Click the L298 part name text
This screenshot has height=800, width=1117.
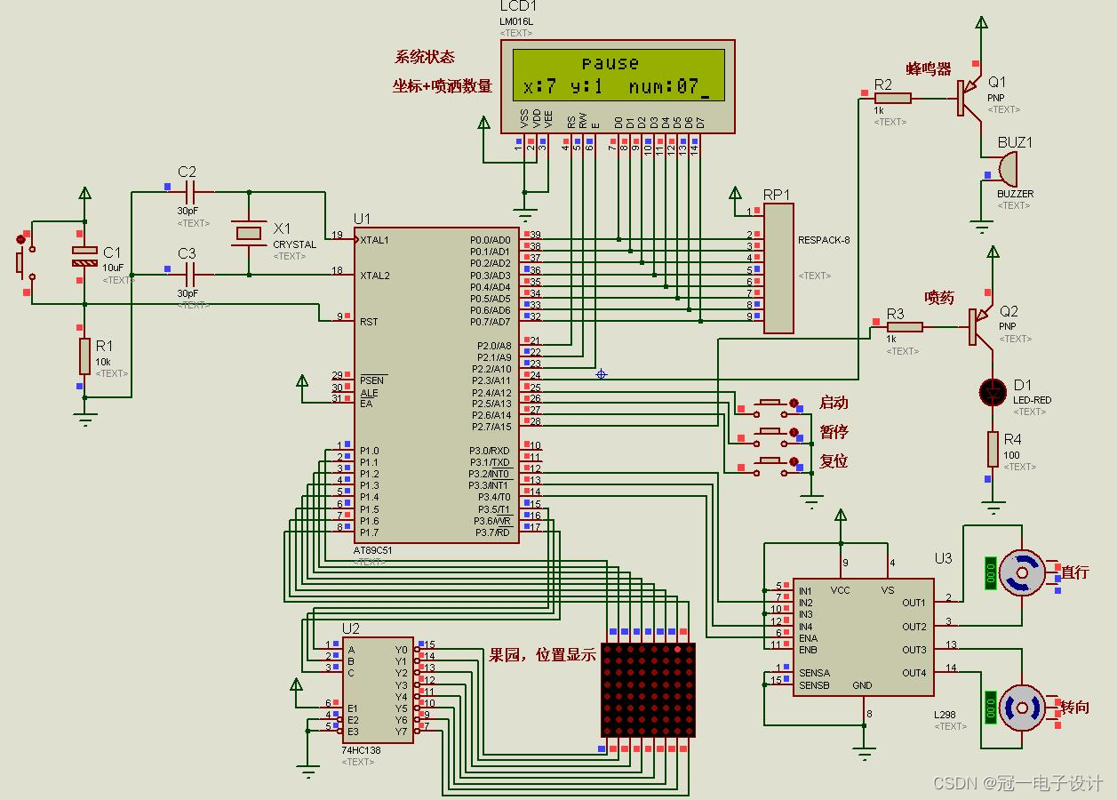pyautogui.click(x=945, y=715)
